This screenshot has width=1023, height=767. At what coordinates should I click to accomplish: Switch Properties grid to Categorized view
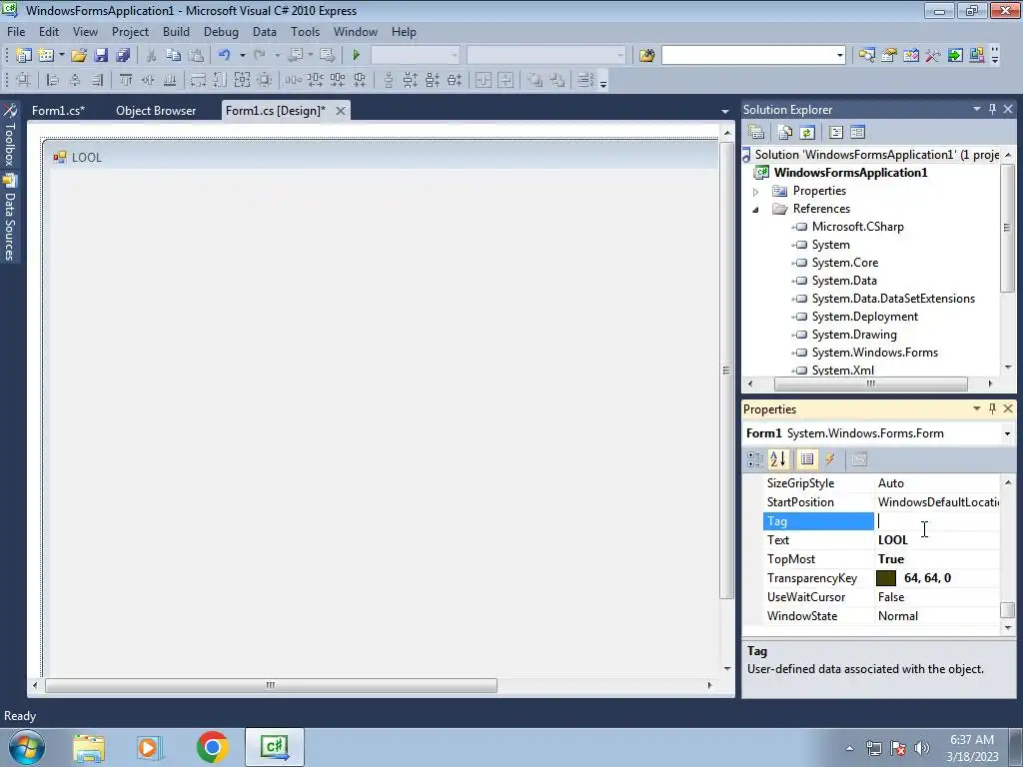pos(755,459)
